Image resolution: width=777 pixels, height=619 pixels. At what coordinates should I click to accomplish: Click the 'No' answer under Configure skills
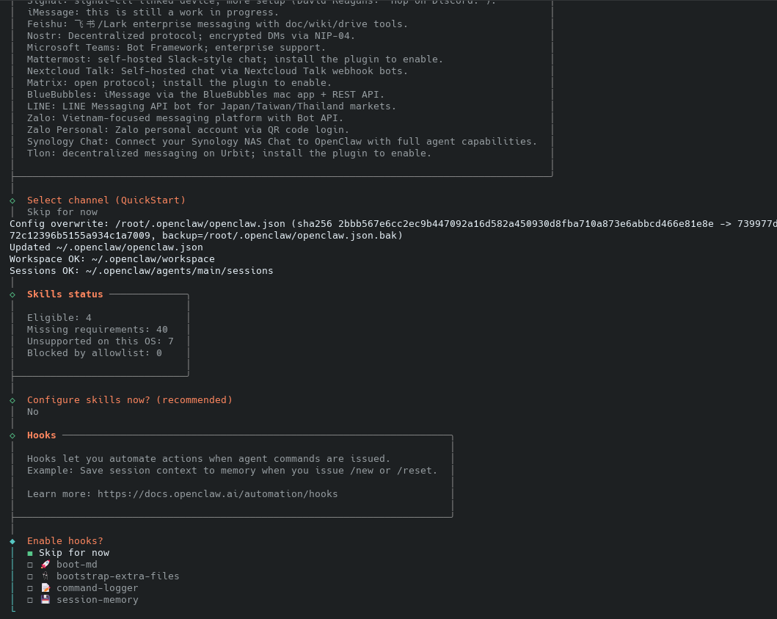click(x=33, y=412)
